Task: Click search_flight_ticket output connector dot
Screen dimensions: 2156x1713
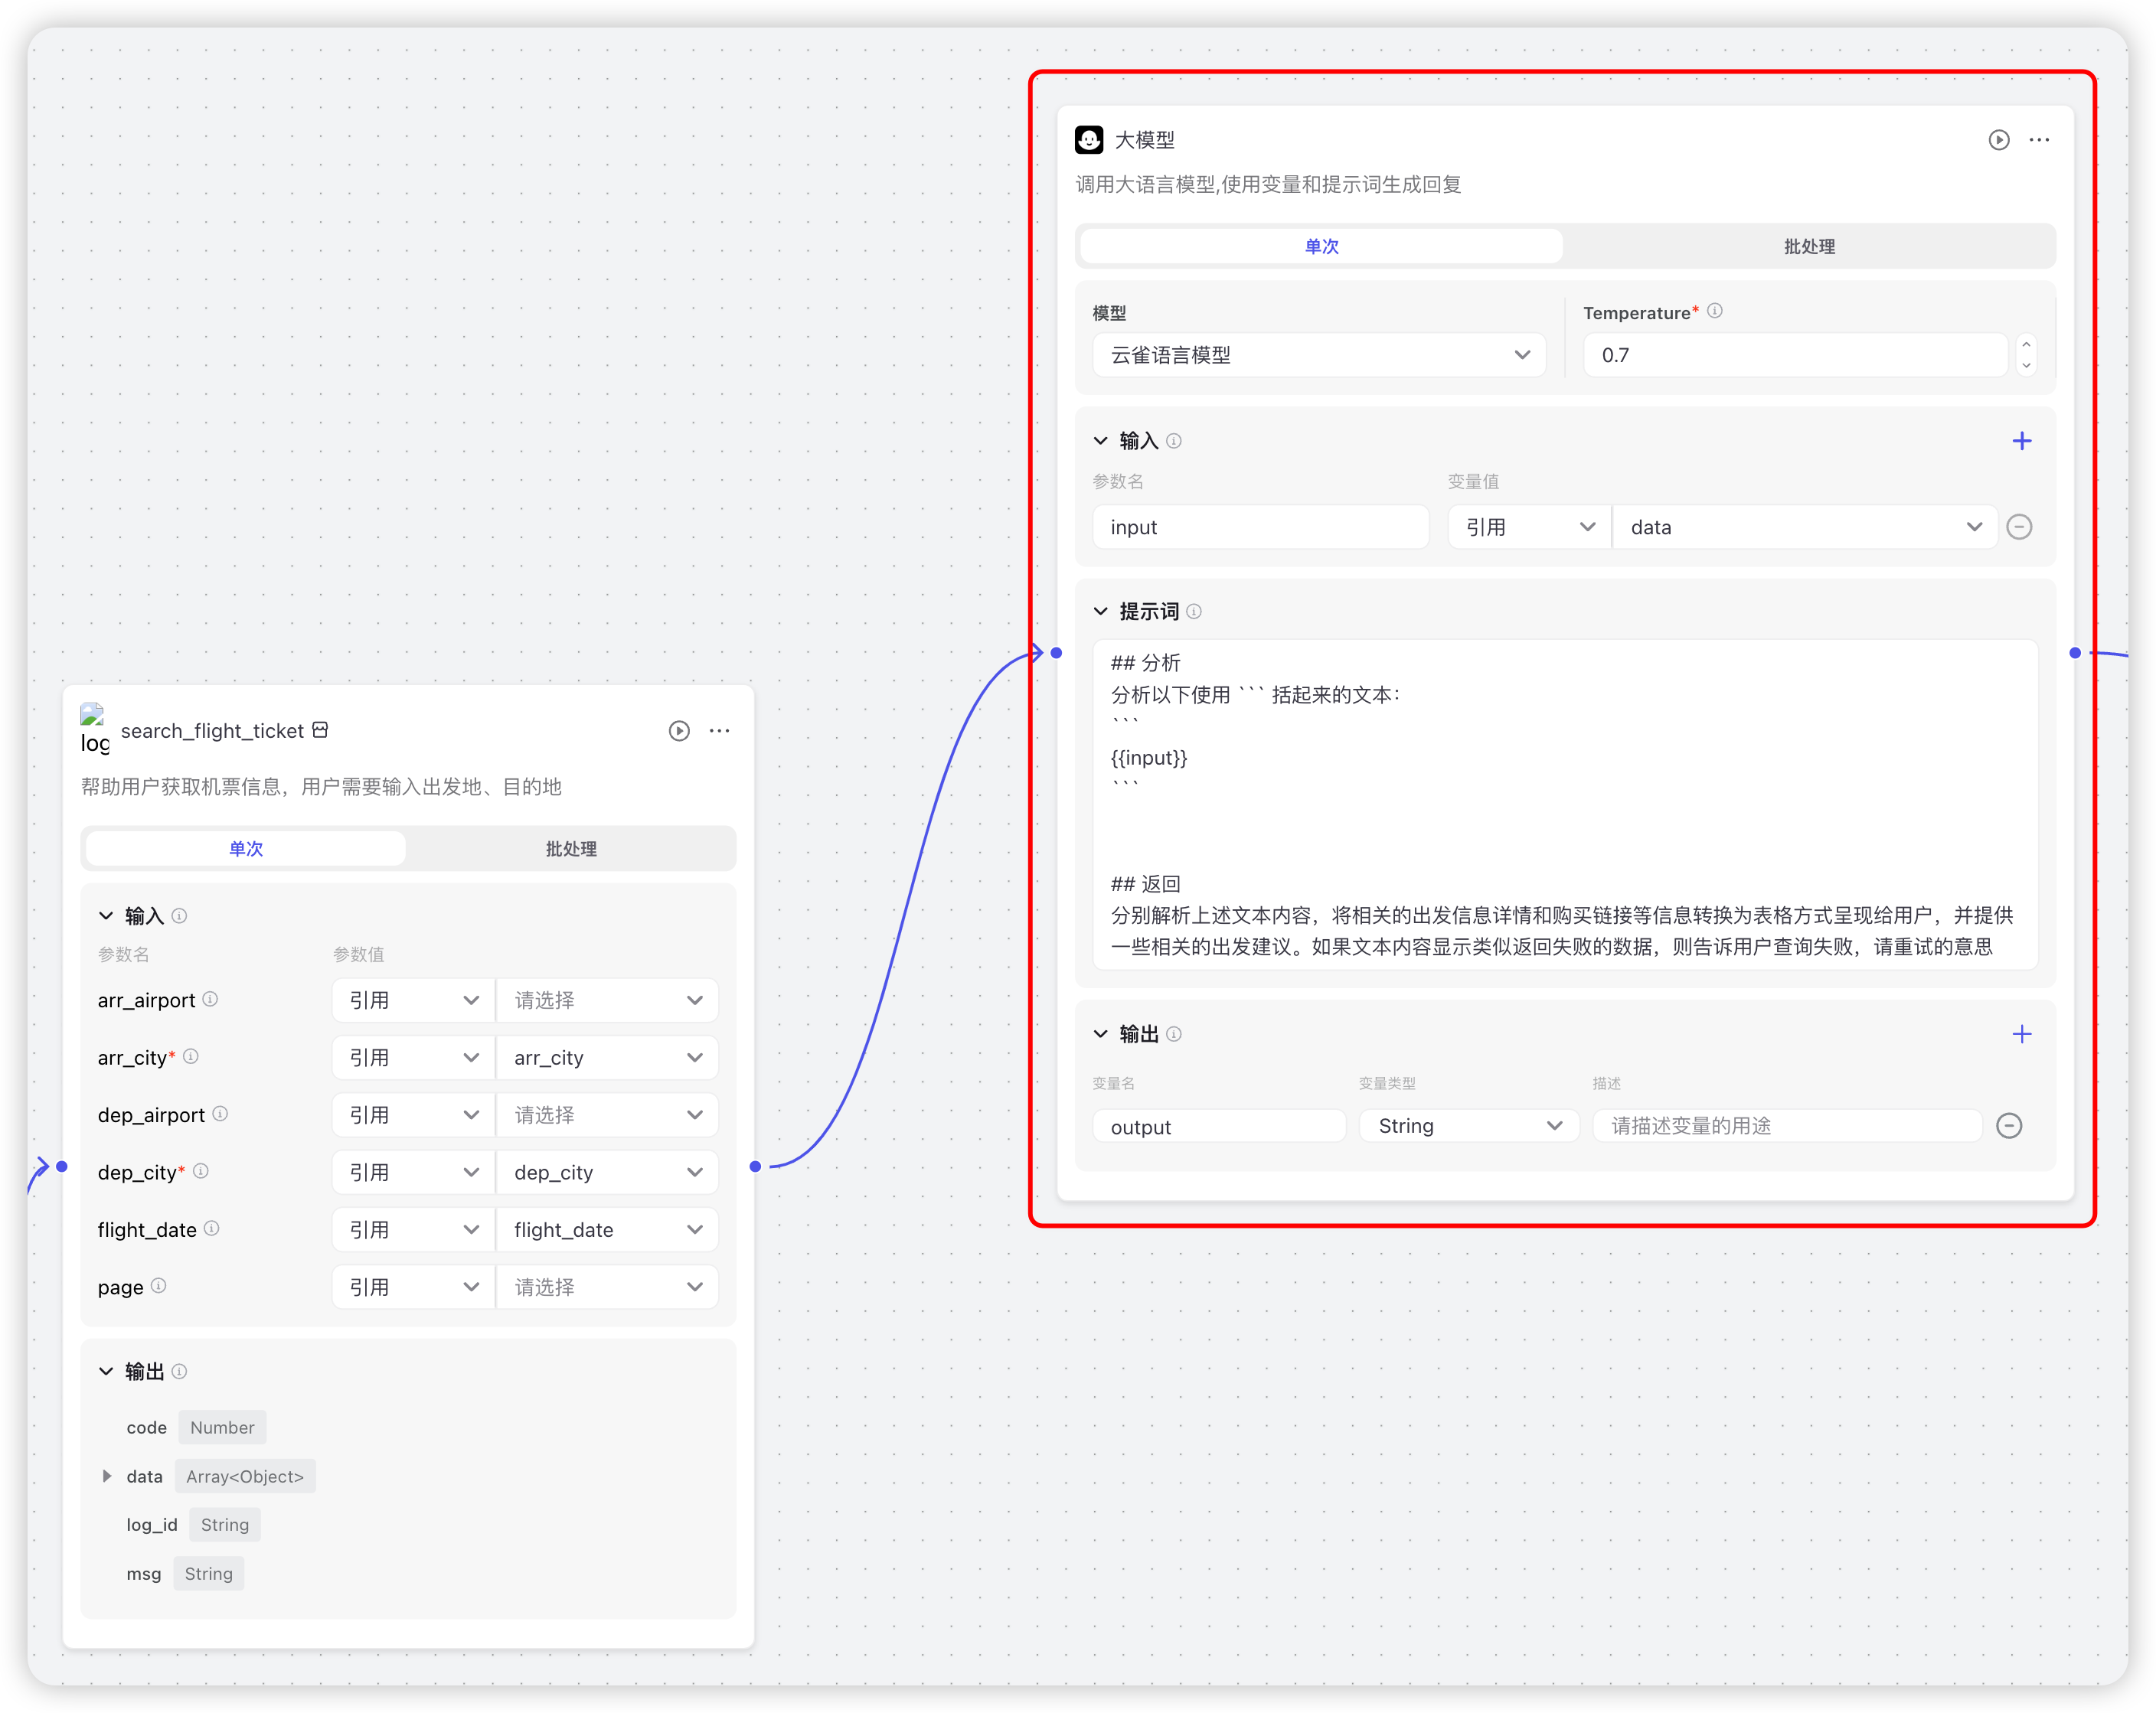Action: point(755,1166)
